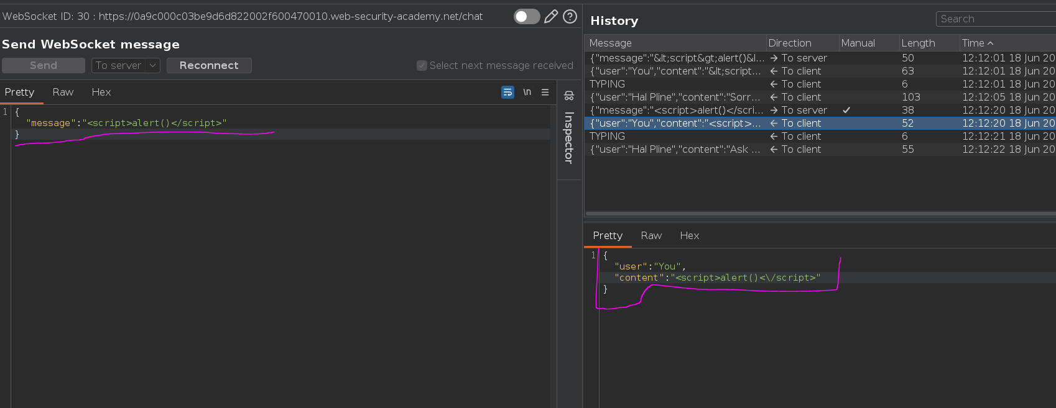Sort history by Message column header
1056x408 pixels.
click(675, 43)
